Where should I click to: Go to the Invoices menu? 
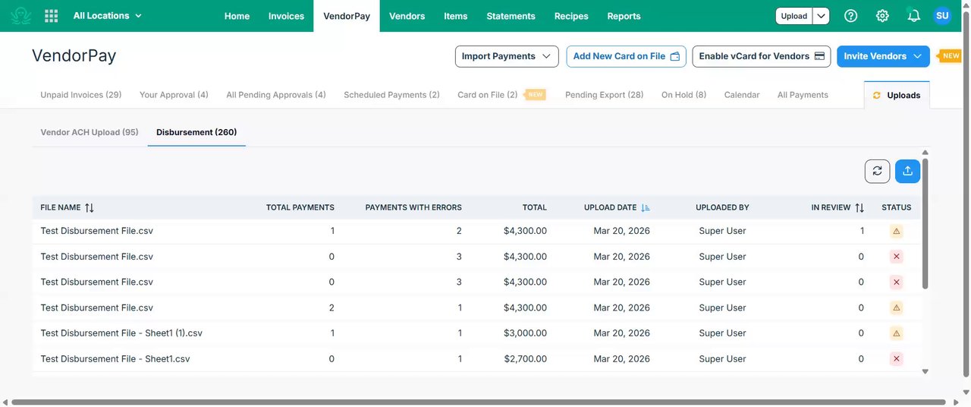(x=286, y=16)
